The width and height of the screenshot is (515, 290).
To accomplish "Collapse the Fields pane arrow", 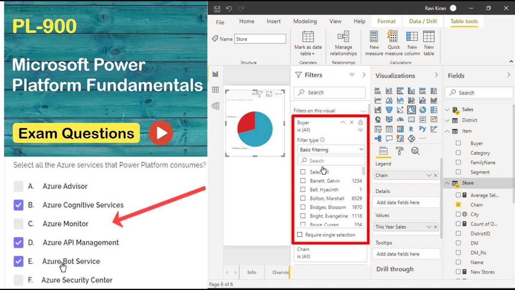I will (509, 75).
